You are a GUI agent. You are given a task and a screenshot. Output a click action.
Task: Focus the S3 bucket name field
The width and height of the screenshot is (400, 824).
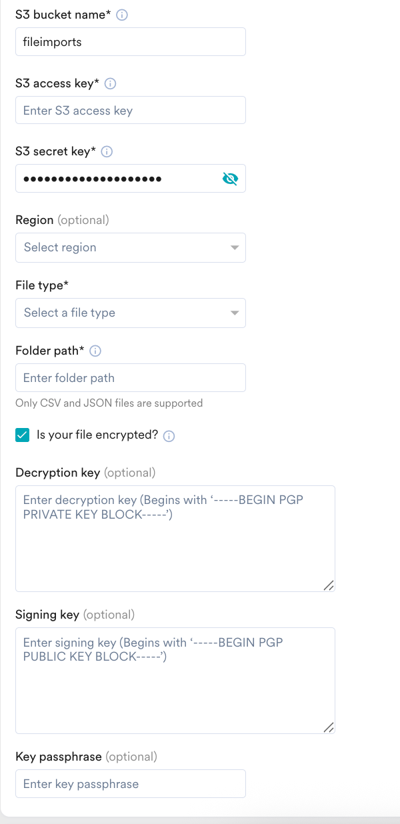[x=130, y=42]
